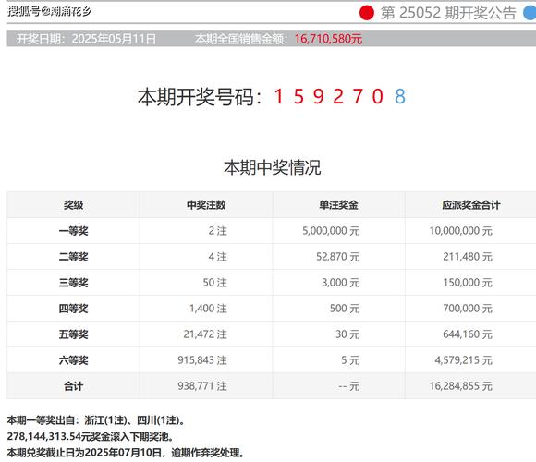Click the per-bet prize 3,000 元
Viewport: 536px width, 462px height.
[340, 283]
